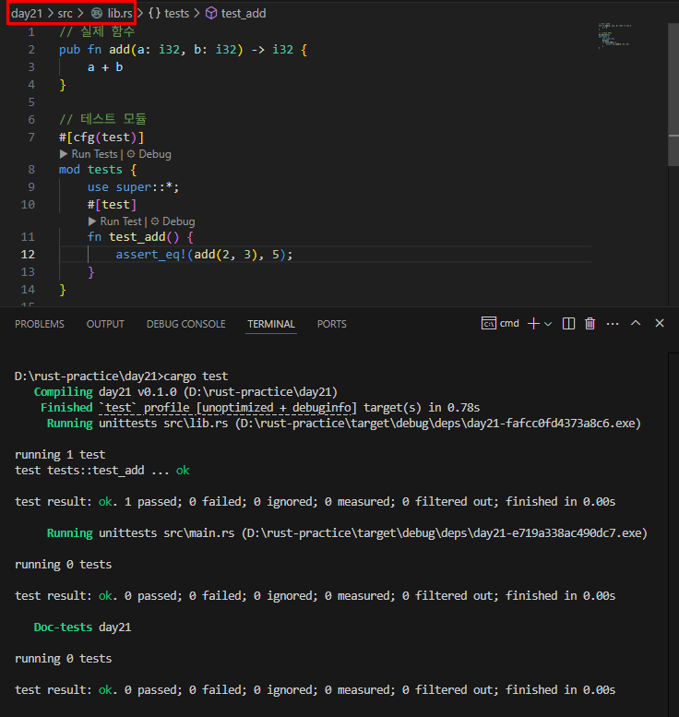This screenshot has width=679, height=717.
Task: Open terminal panel more actions menu
Action: [613, 324]
